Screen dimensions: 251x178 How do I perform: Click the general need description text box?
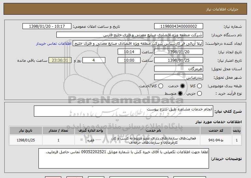[x=124, y=111]
